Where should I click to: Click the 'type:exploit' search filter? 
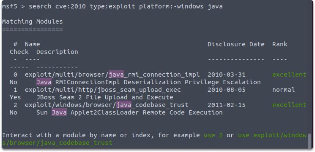112,6
